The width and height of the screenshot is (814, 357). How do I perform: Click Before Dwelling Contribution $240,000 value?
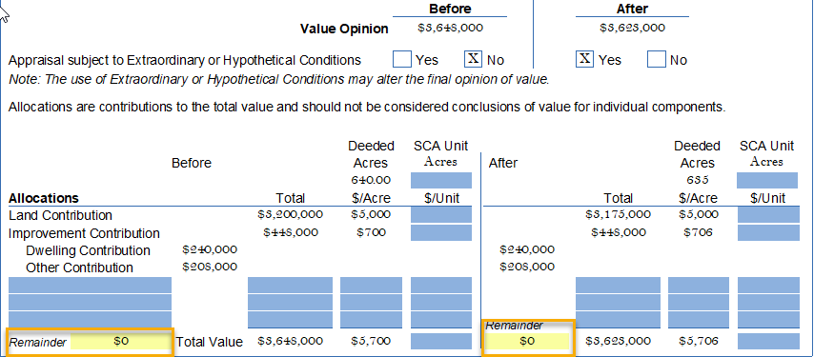click(210, 249)
